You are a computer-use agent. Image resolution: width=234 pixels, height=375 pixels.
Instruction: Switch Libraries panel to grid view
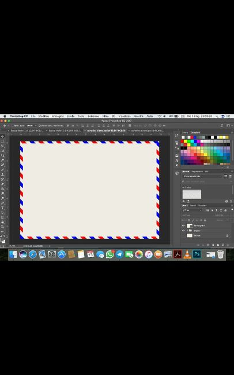225,177
